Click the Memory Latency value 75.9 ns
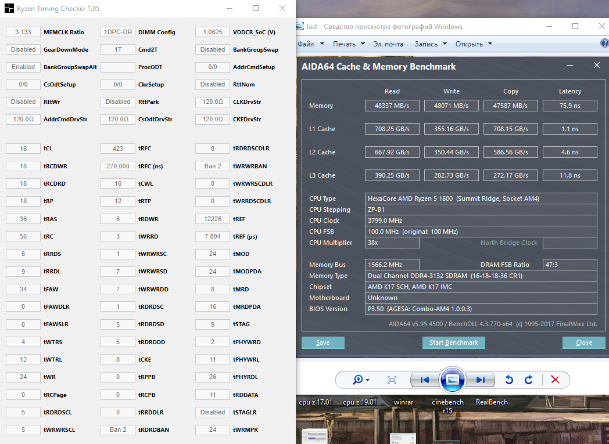The image size is (609, 444). [x=569, y=106]
